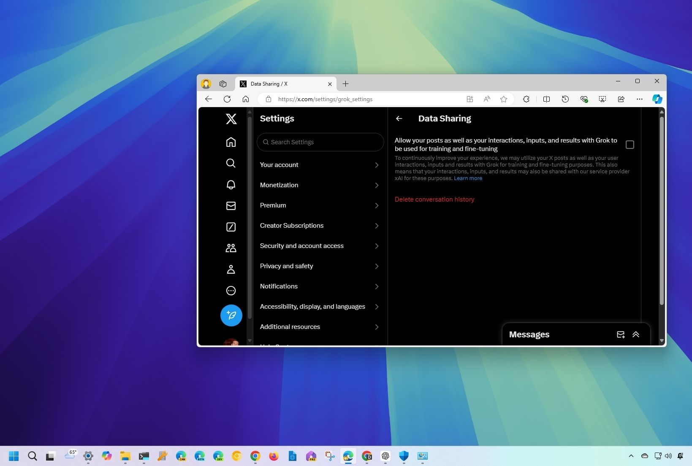Screen dimensions: 692x466
Task: Enable the Grok training data checkbox
Action: coord(630,145)
